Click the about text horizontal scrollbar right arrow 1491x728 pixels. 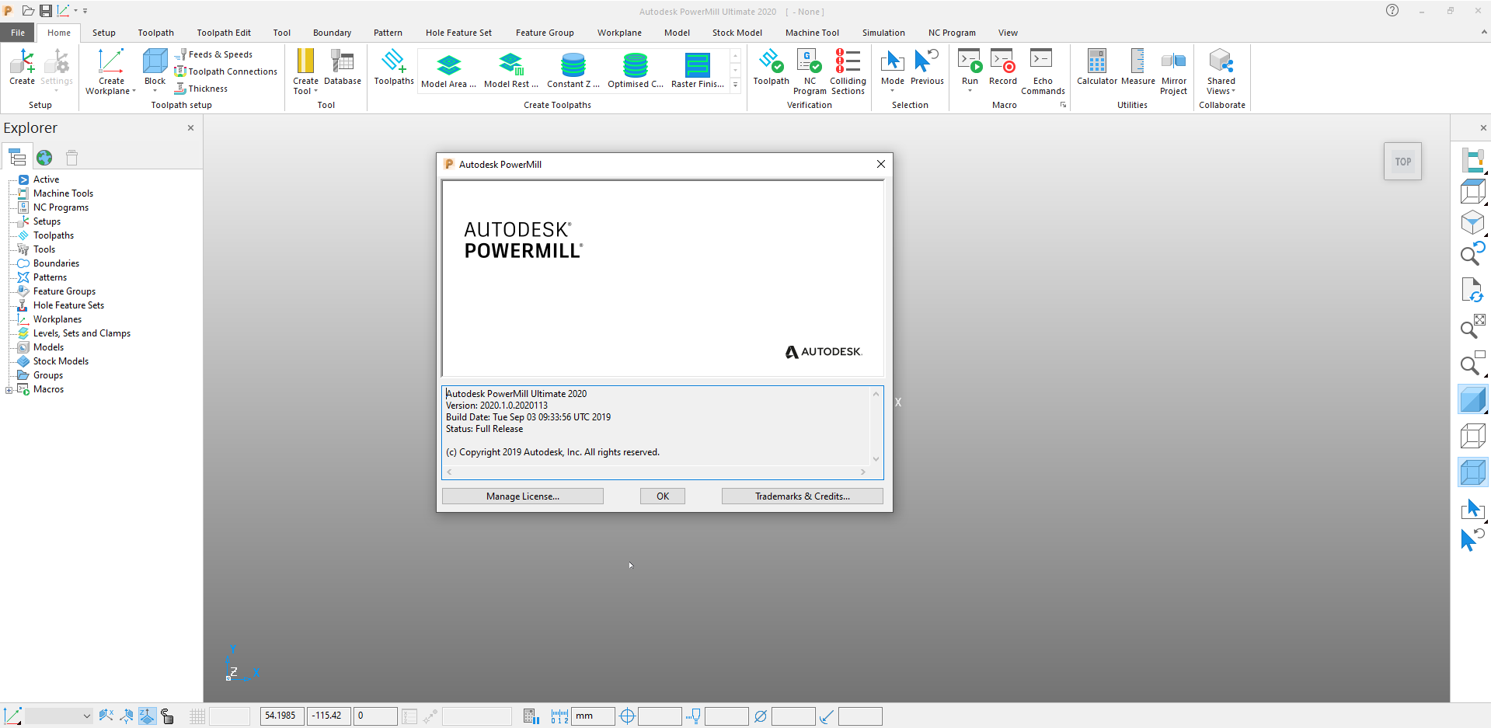[863, 472]
